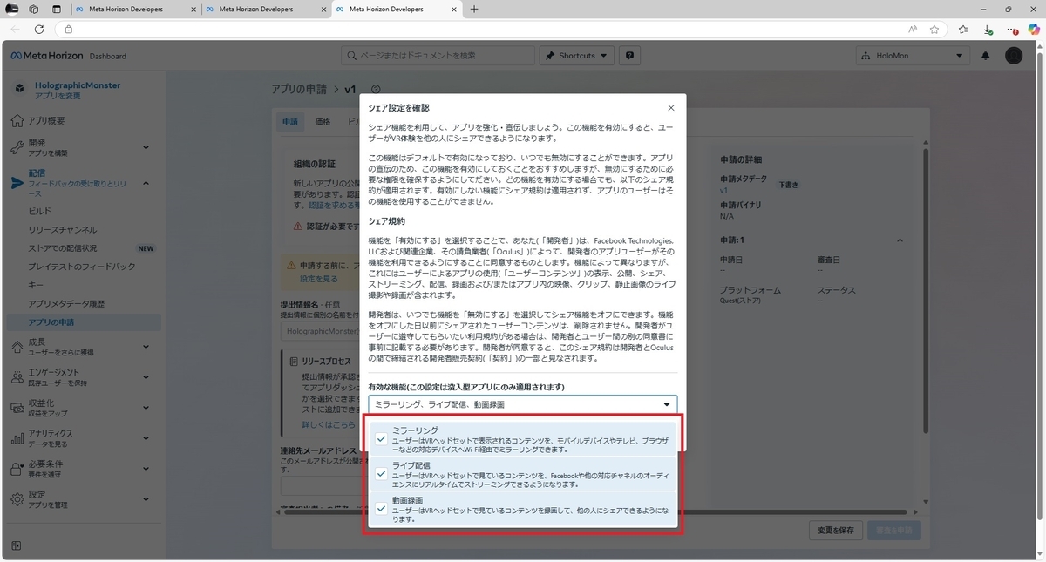Expand the 設定 sidebar section
This screenshot has width=1046, height=562.
click(146, 499)
